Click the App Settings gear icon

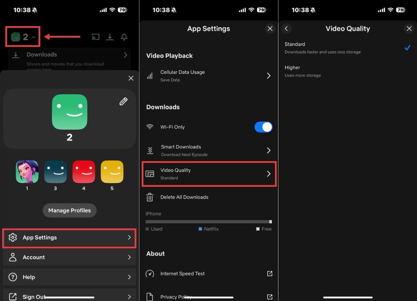pyautogui.click(x=12, y=237)
